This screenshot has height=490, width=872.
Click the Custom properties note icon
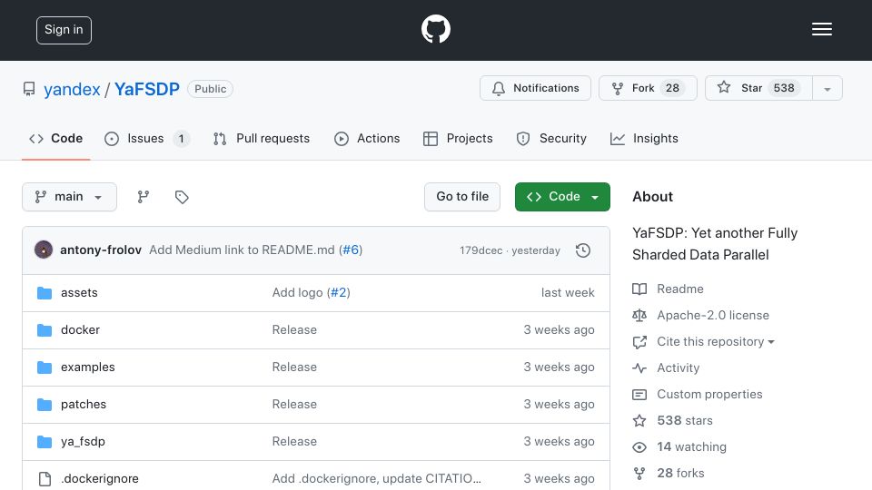[x=639, y=395]
